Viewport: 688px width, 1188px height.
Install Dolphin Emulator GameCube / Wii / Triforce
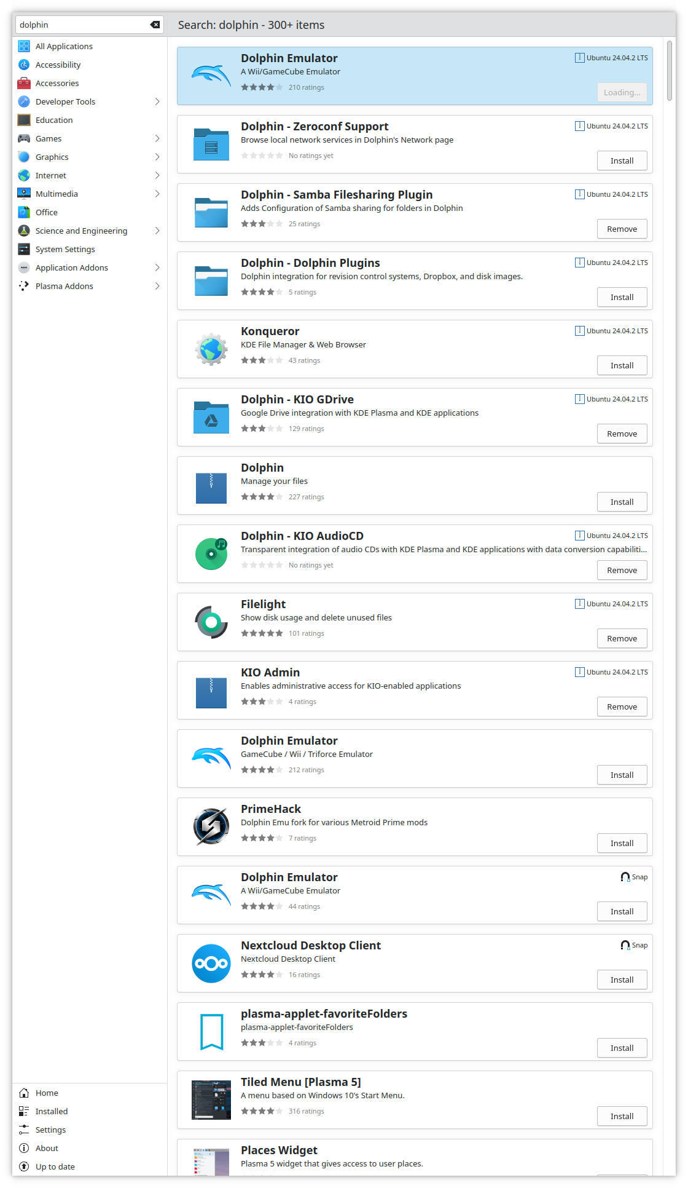point(622,775)
